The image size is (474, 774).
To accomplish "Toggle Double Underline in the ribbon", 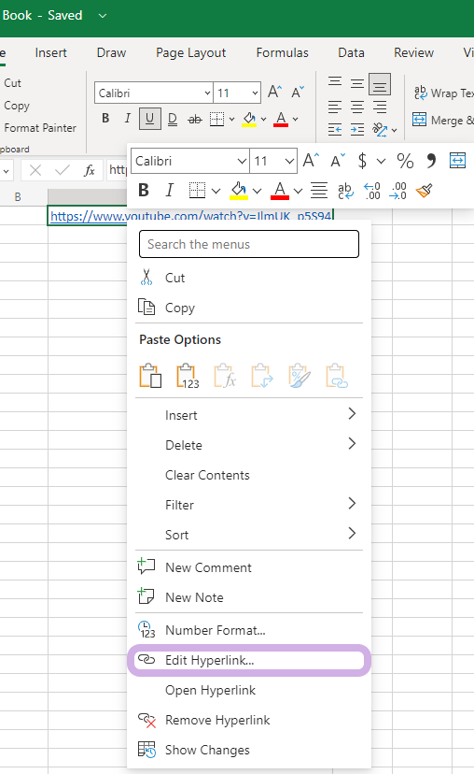I will pyautogui.click(x=173, y=119).
